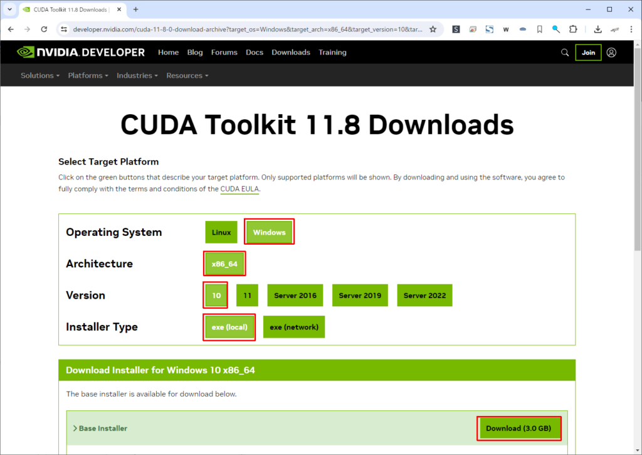Select exe (network) installer type

click(294, 327)
